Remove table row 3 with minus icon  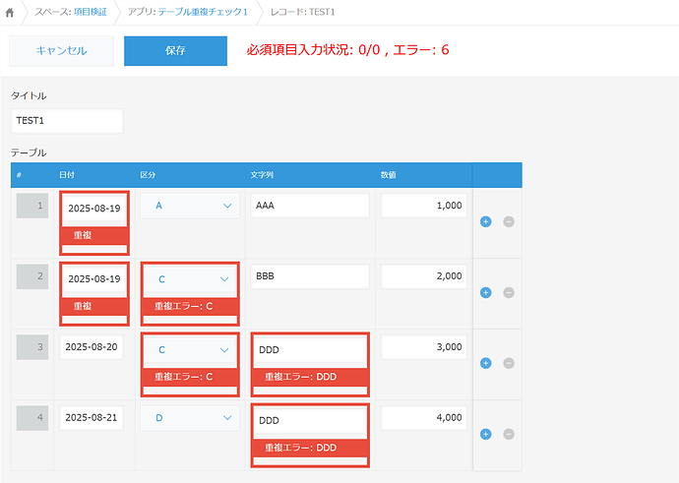pyautogui.click(x=509, y=363)
